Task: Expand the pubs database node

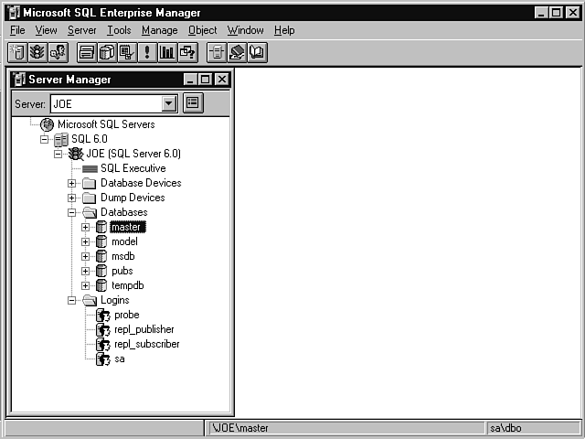Action: tap(86, 271)
